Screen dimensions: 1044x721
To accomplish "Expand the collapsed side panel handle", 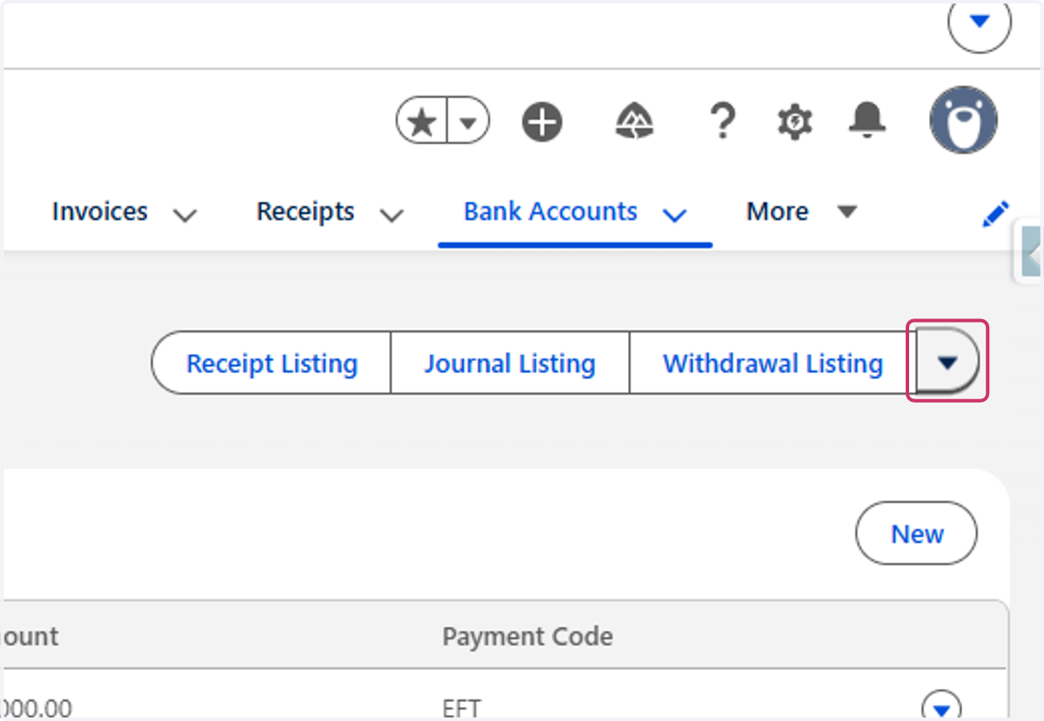I will pos(1030,253).
